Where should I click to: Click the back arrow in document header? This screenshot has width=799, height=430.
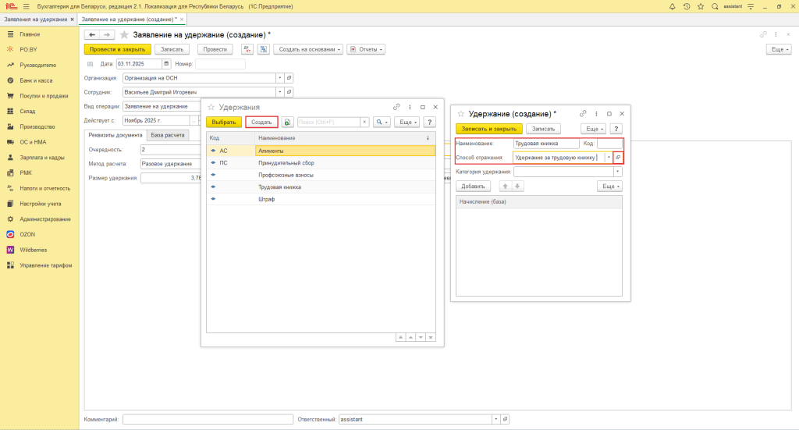tap(92, 35)
